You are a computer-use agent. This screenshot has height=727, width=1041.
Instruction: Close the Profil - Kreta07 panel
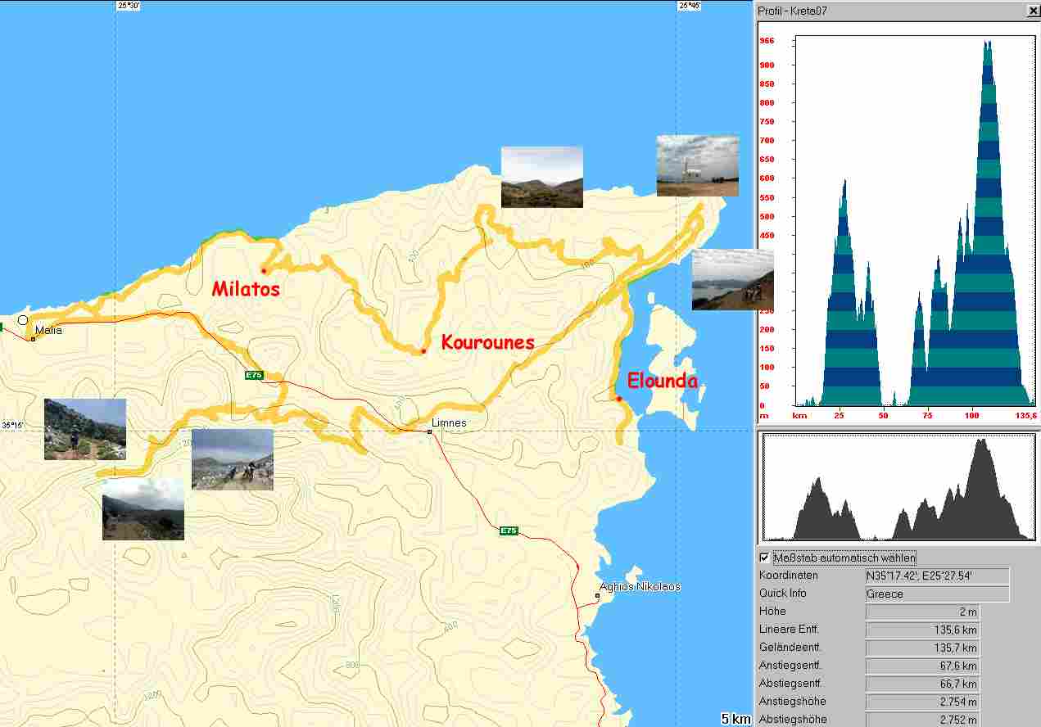[1032, 11]
